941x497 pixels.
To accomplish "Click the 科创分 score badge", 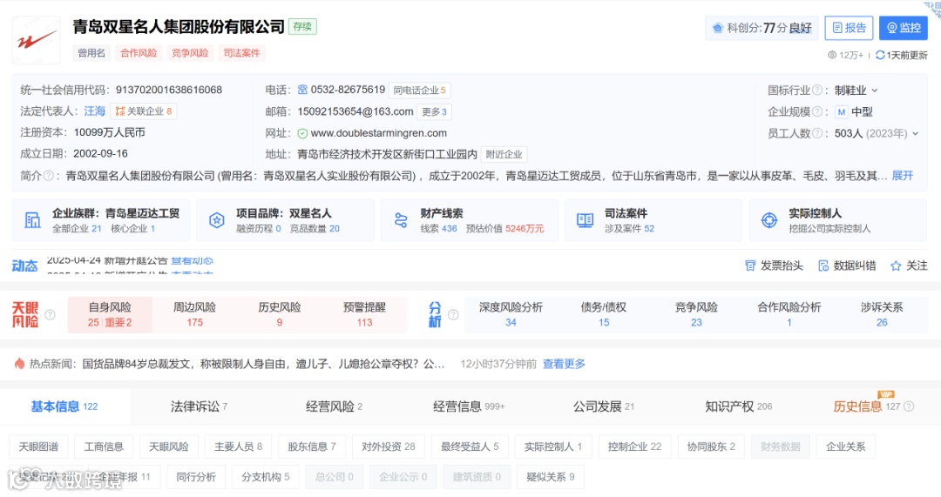I will click(762, 28).
